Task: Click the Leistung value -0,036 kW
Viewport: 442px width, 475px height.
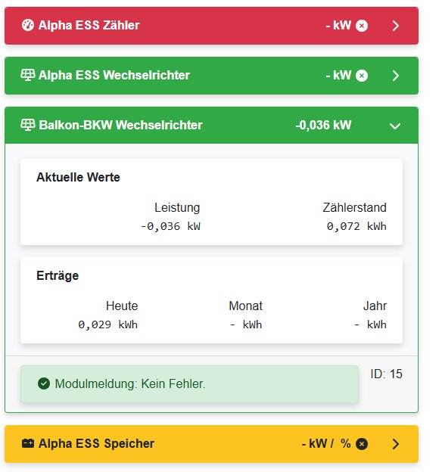Action: [170, 226]
